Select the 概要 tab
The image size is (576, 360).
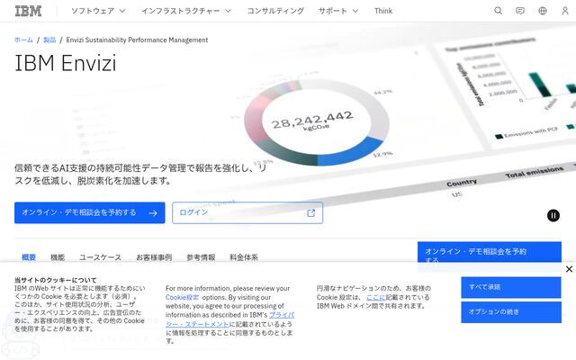click(x=29, y=257)
